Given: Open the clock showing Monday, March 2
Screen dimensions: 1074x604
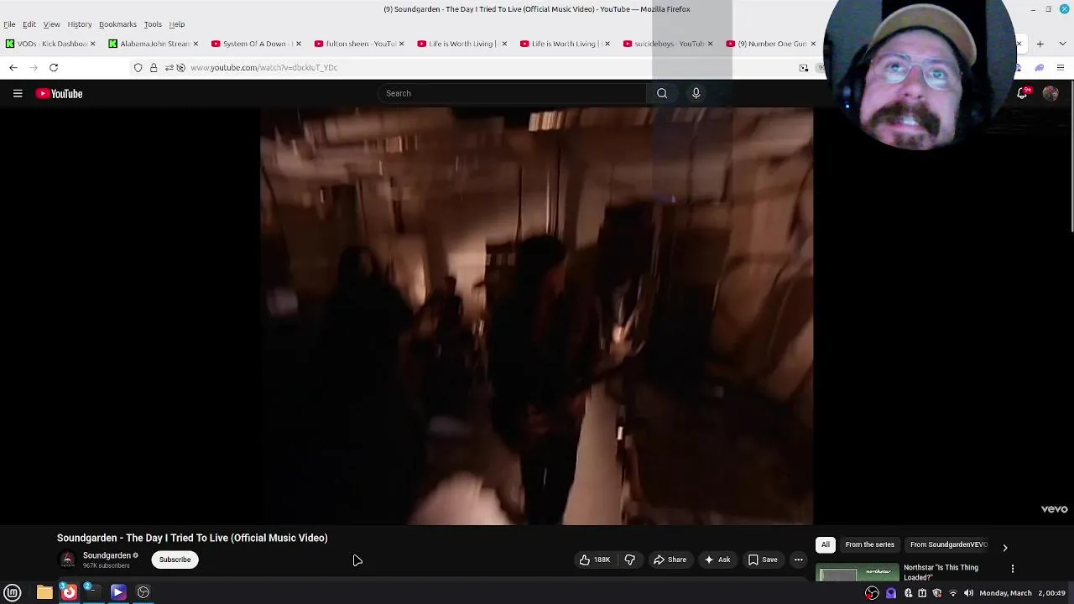Looking at the screenshot, I should point(1022,593).
